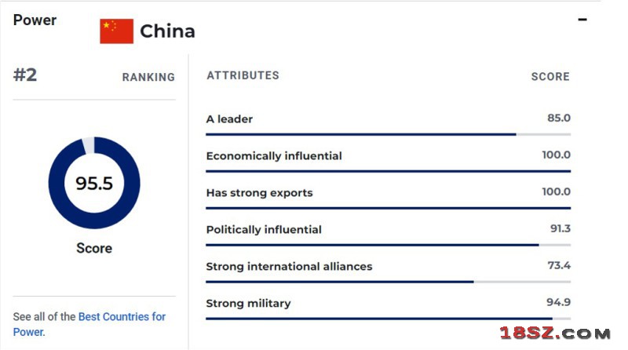Click the Strong international alliances progress bar
Viewport: 628px width, 350px height.
388,282
